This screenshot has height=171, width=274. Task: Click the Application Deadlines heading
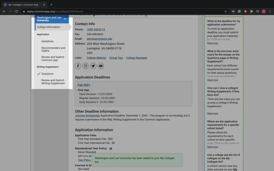92,77
